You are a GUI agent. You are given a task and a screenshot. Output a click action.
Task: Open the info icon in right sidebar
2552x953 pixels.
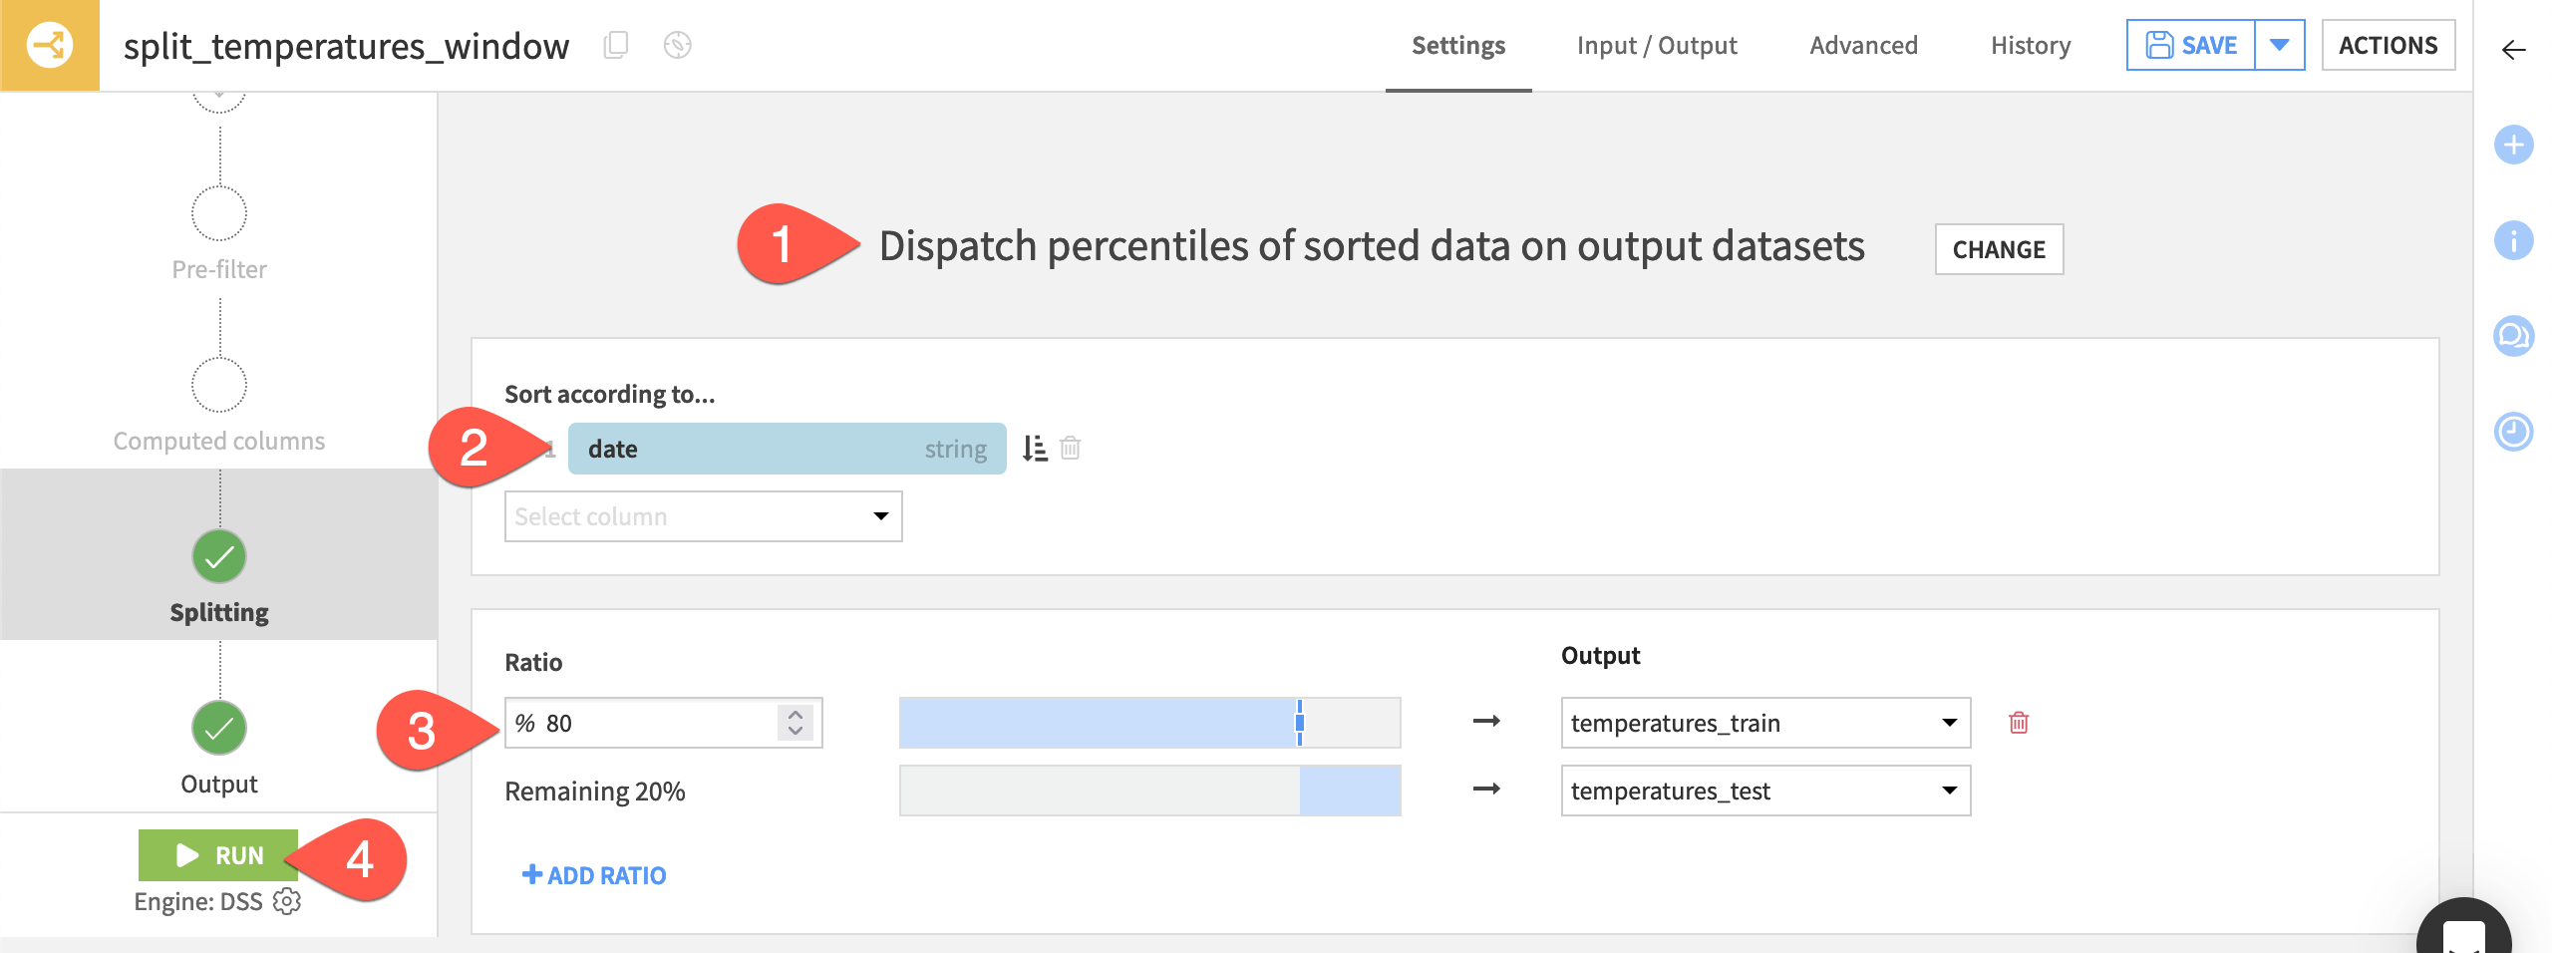tap(2513, 240)
